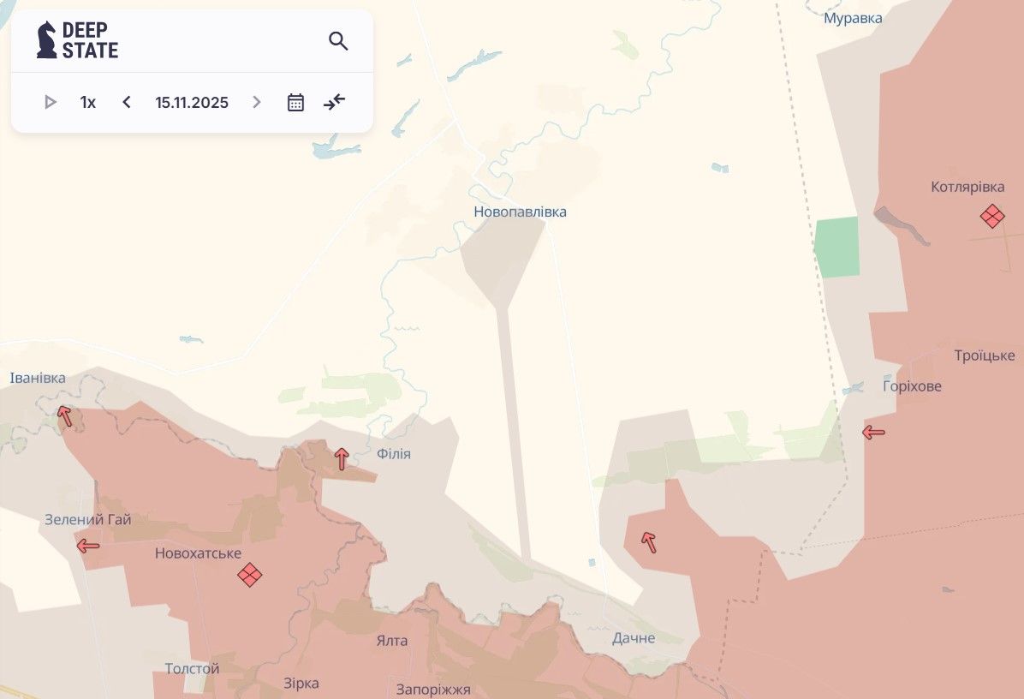1024x699 pixels.
Task: Click unit marker near Новохатське
Action: pos(249,575)
